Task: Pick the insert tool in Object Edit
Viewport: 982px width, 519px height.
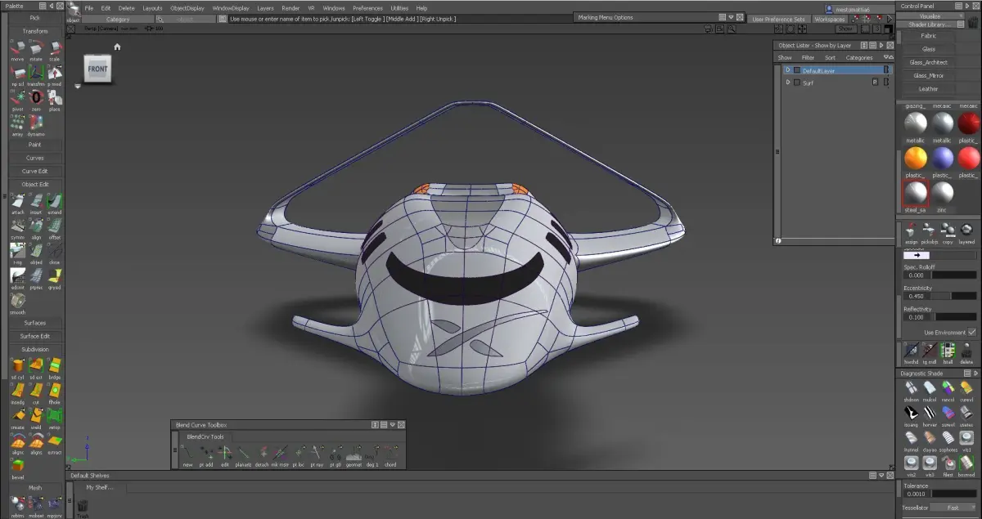Action: coord(36,202)
